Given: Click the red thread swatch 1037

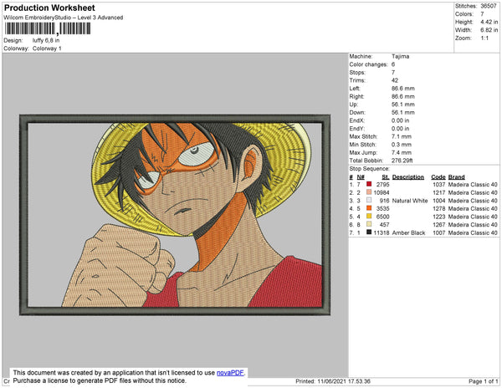Looking at the screenshot, I should coord(369,184).
